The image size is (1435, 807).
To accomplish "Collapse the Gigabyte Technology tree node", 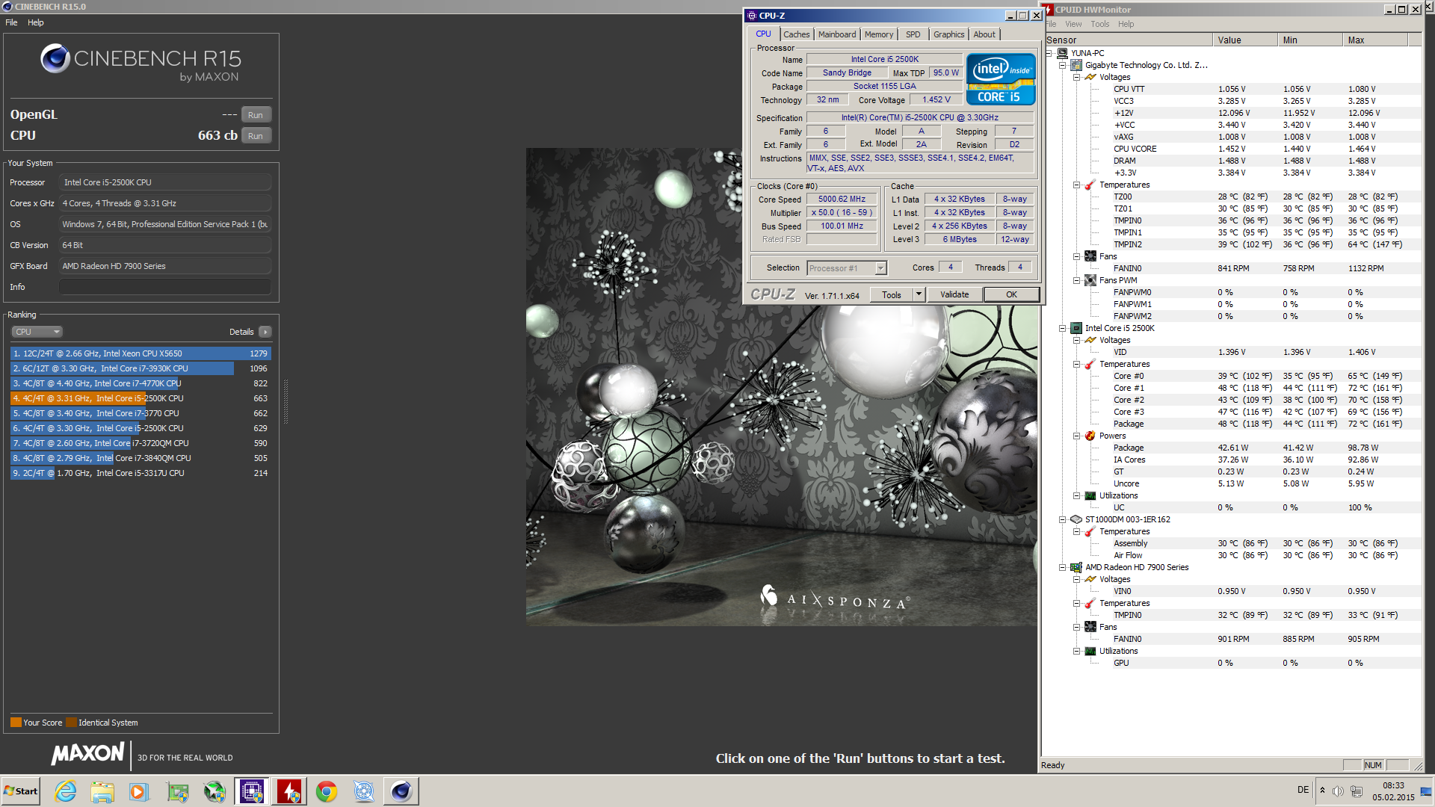I will (1062, 65).
